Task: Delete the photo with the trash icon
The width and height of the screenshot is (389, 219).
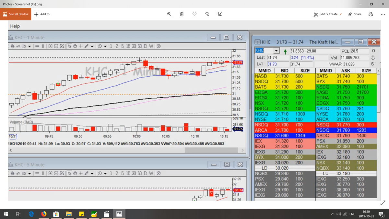Action: 182,14
